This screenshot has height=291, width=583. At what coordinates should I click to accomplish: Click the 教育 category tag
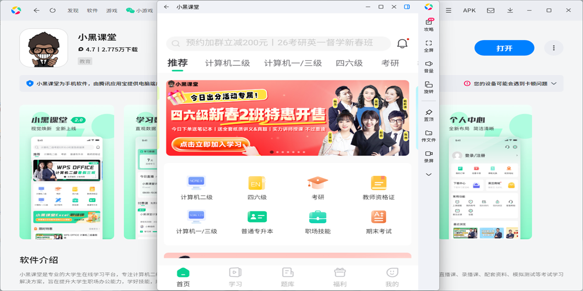coord(85,61)
